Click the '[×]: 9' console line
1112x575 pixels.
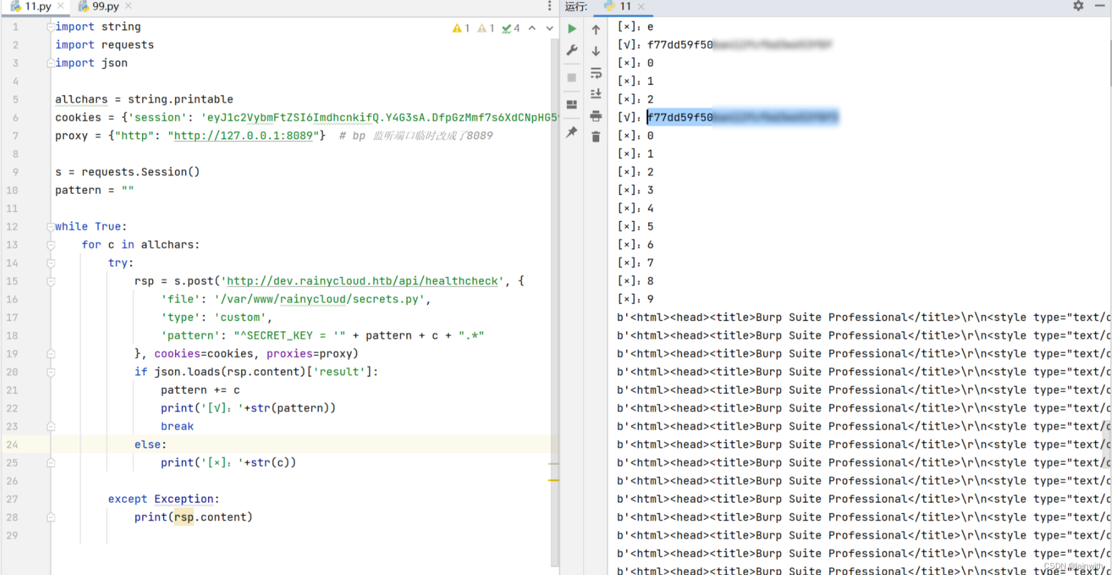[635, 299]
